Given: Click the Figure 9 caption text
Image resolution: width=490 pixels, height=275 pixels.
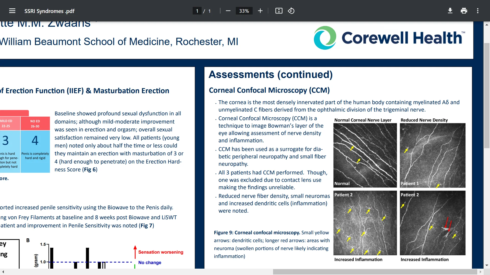Looking at the screenshot, I should tap(272, 244).
